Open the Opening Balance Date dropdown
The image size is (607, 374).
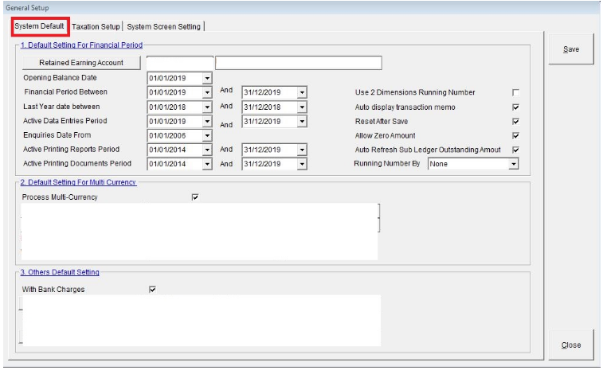[x=207, y=78]
